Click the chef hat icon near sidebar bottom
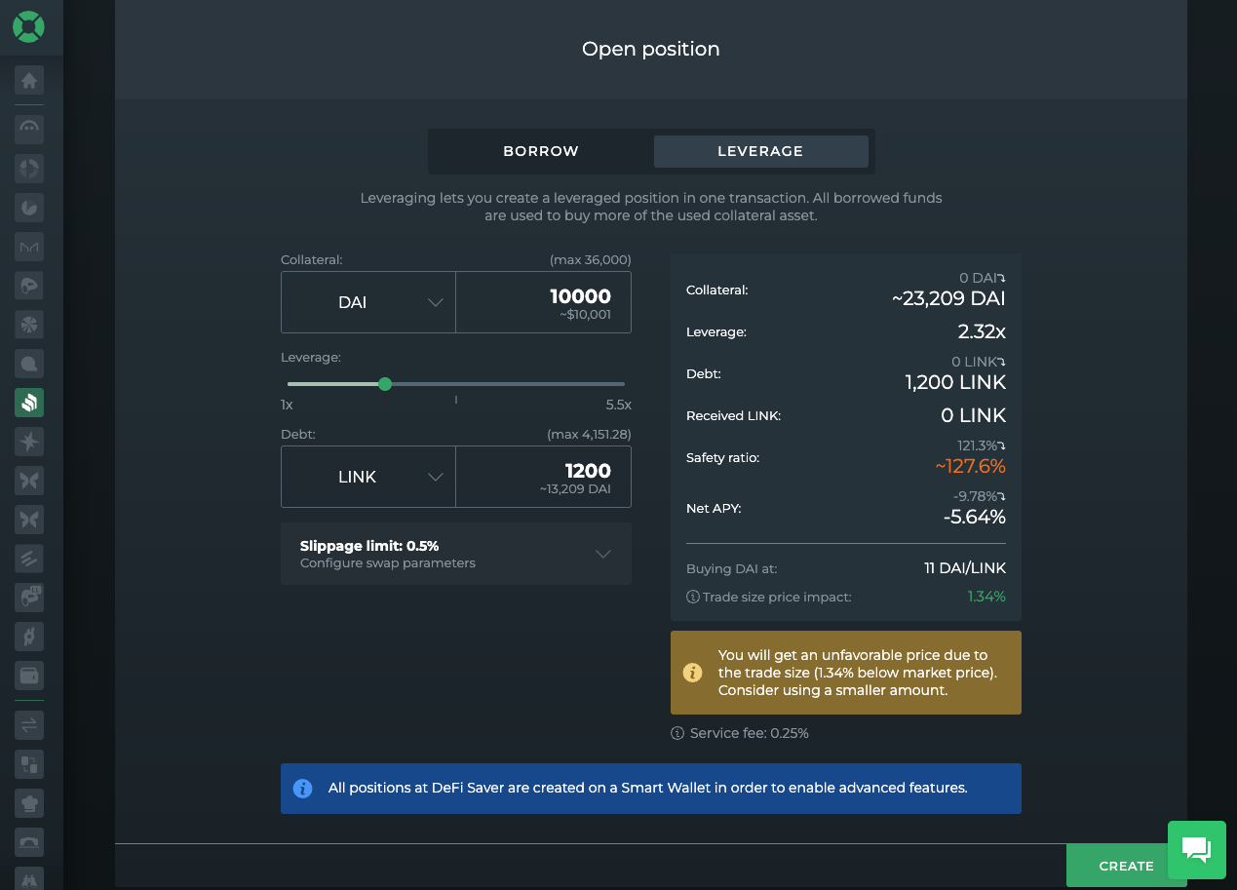1237x890 pixels. (28, 802)
